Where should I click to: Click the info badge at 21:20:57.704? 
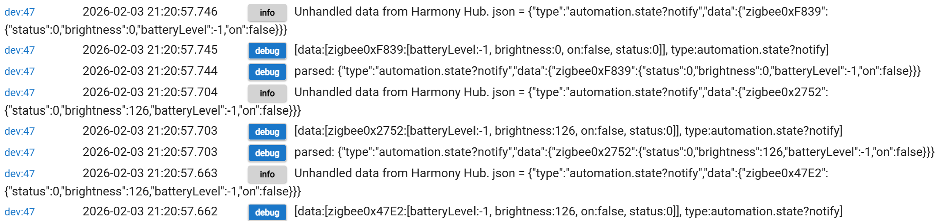coord(267,93)
